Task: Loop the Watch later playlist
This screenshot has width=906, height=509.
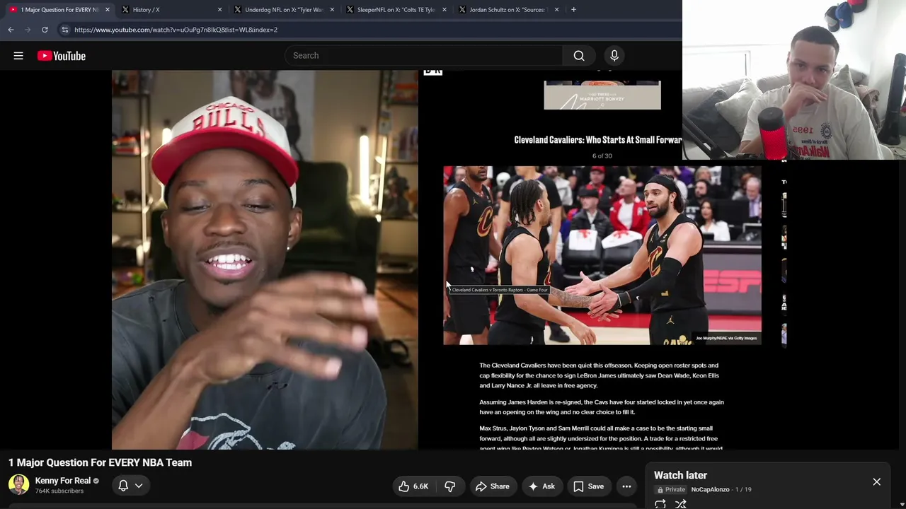Action: tap(660, 504)
